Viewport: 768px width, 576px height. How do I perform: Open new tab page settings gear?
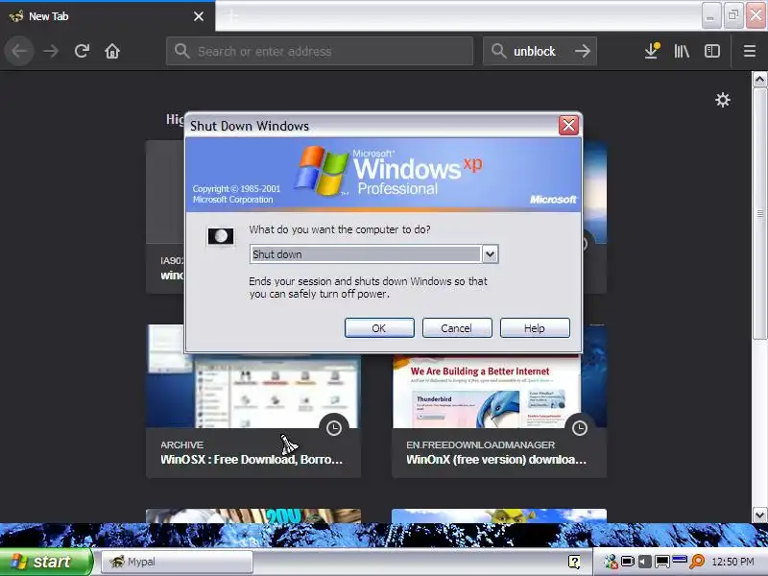(x=723, y=100)
